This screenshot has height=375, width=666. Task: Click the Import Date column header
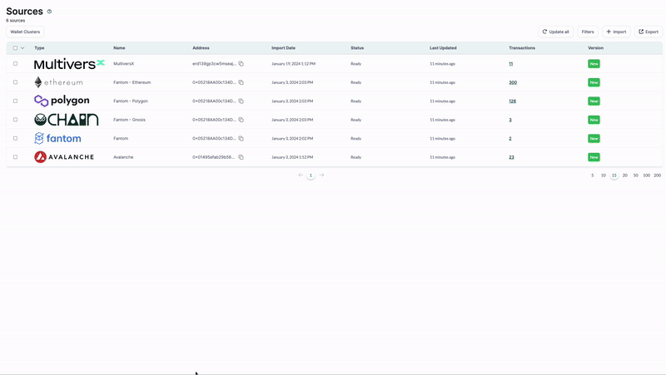pos(283,48)
